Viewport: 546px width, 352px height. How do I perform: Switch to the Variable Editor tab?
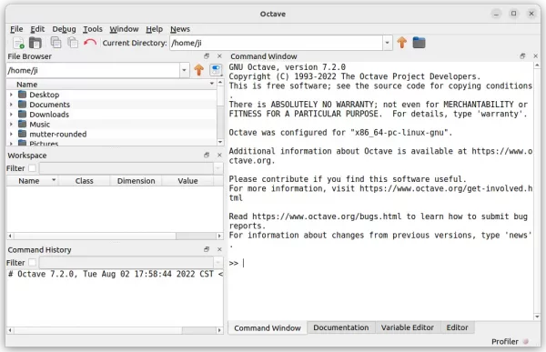(408, 327)
